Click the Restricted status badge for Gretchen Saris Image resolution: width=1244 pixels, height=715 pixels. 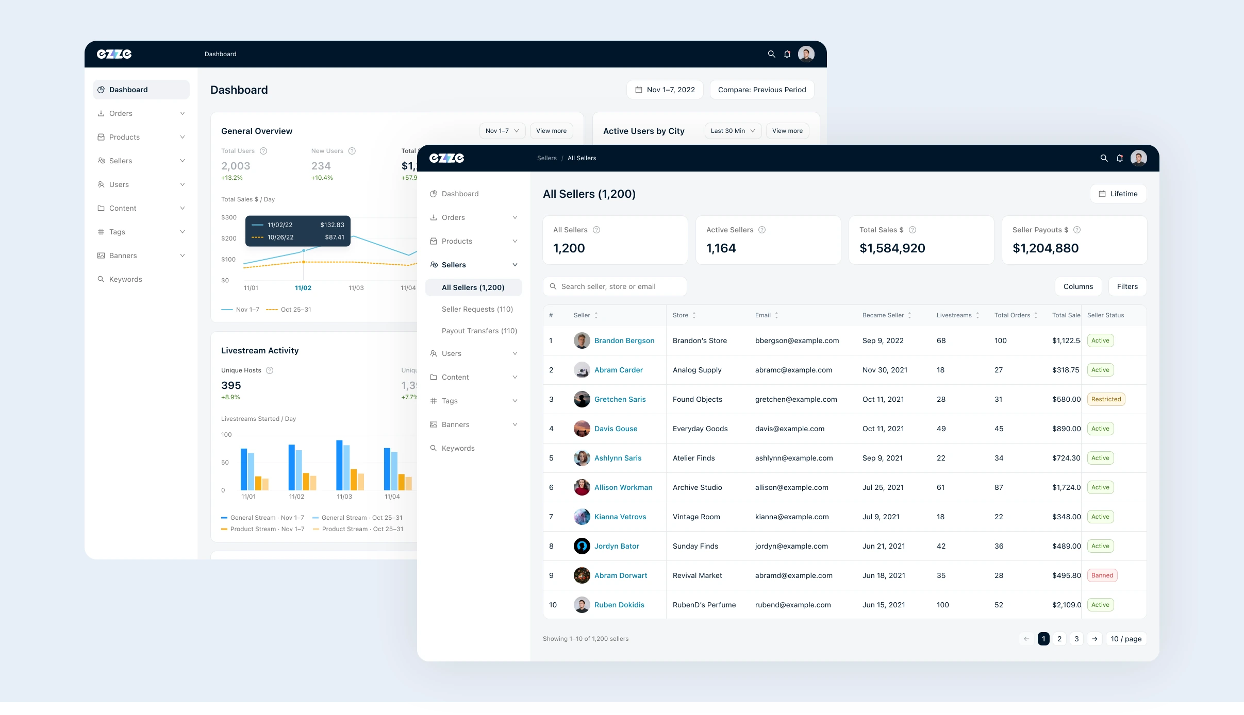click(x=1106, y=399)
